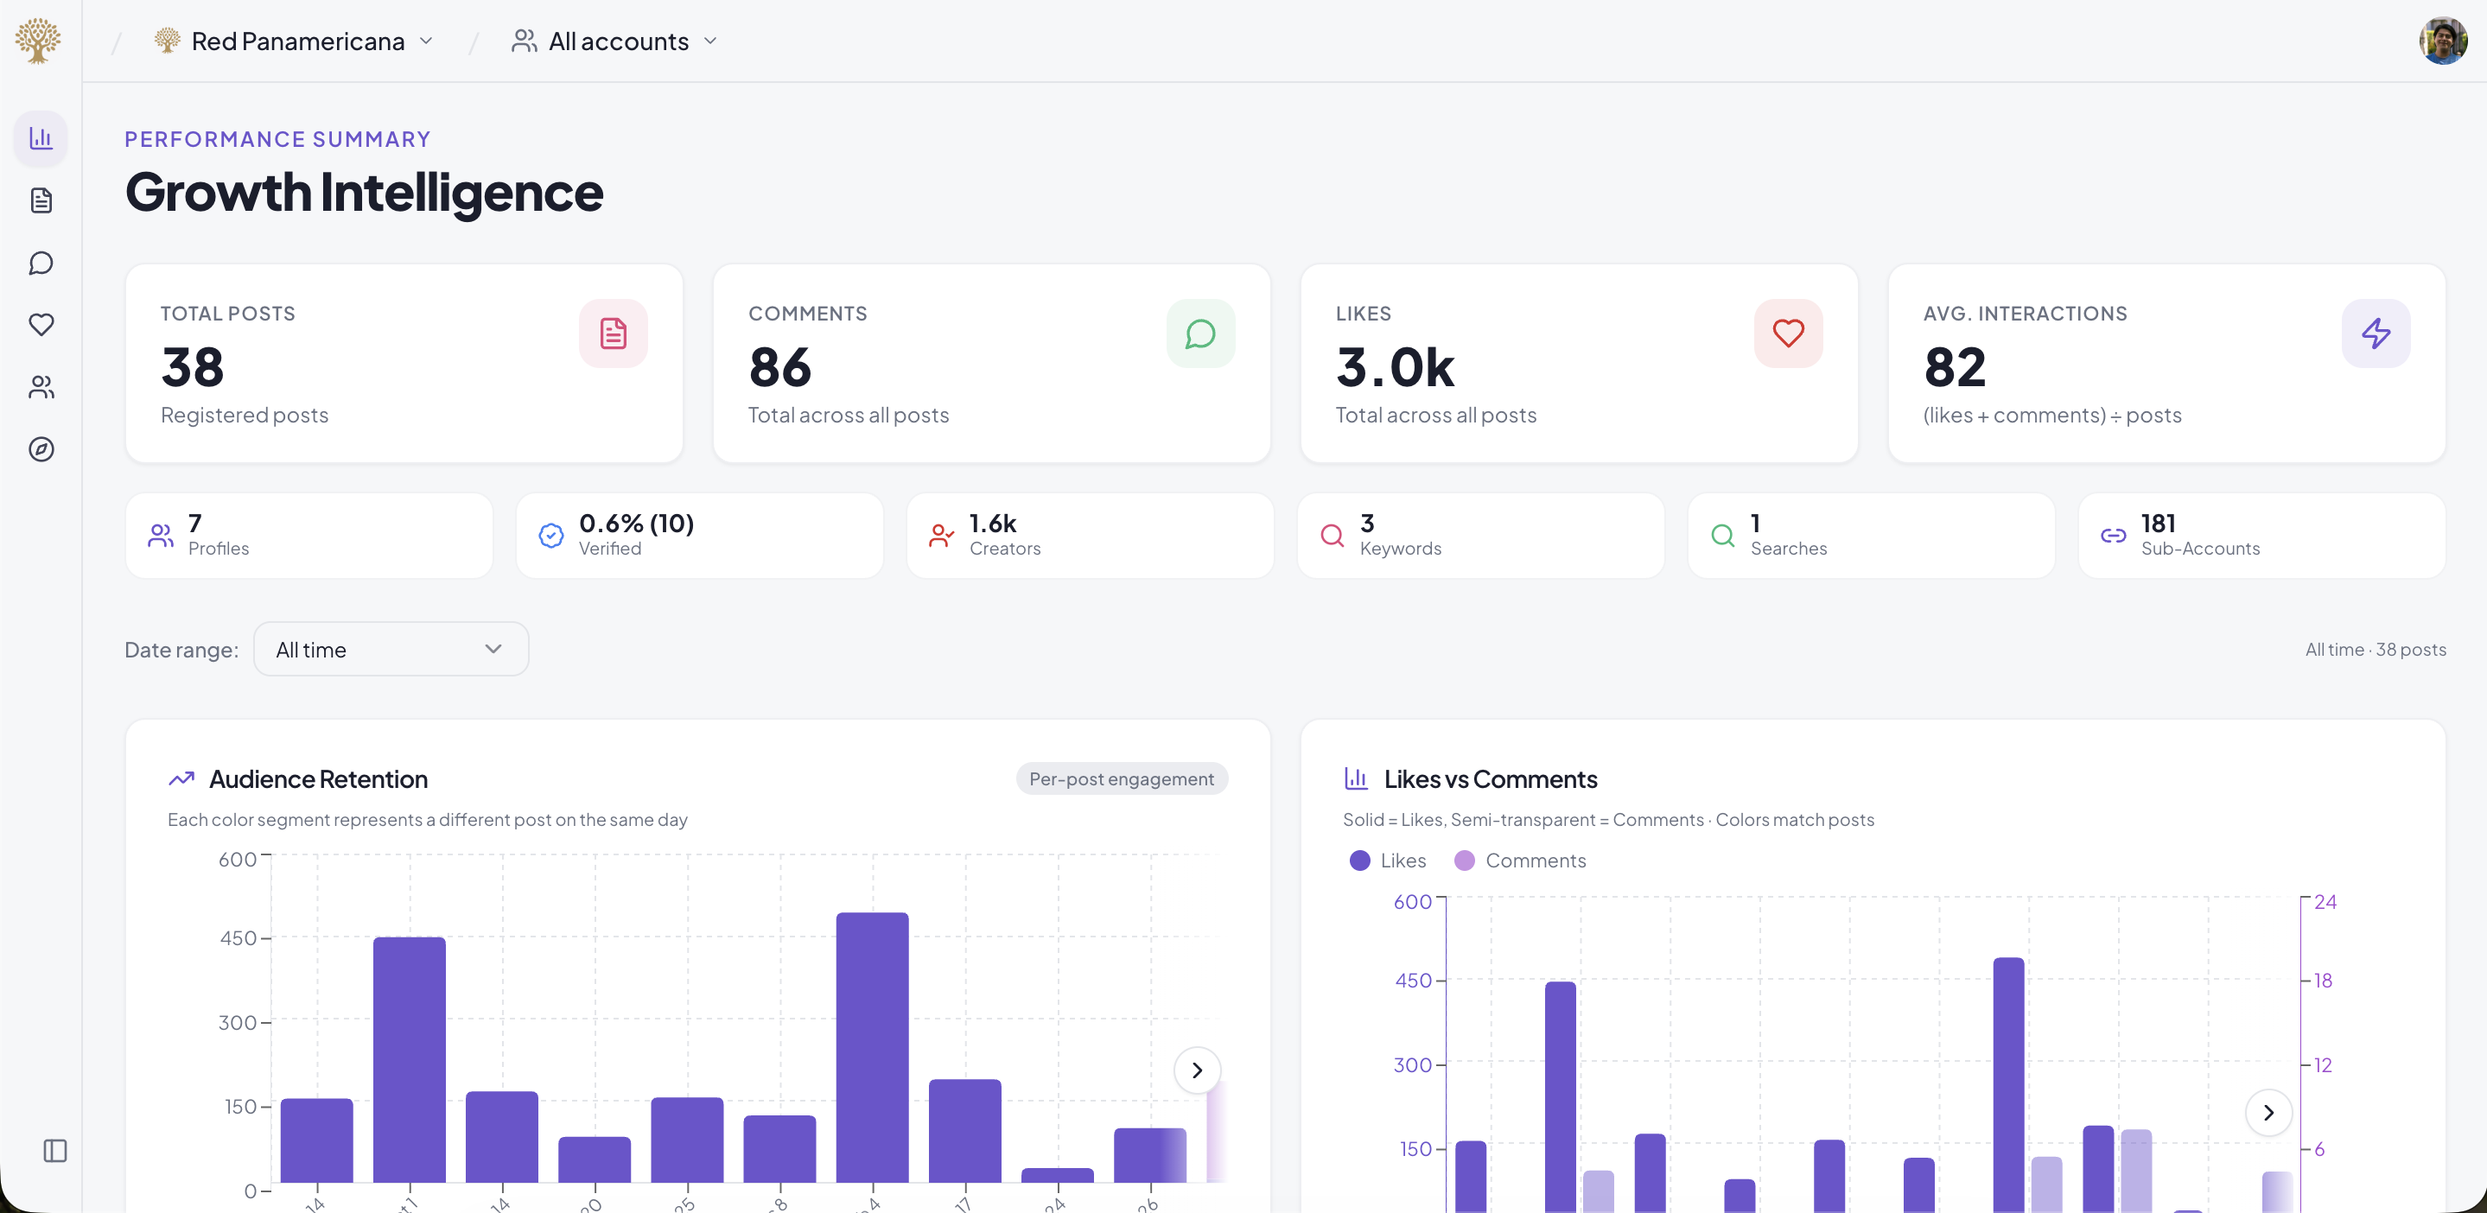The height and width of the screenshot is (1213, 2487).
Task: Click the Verified badge check icon
Action: click(551, 536)
